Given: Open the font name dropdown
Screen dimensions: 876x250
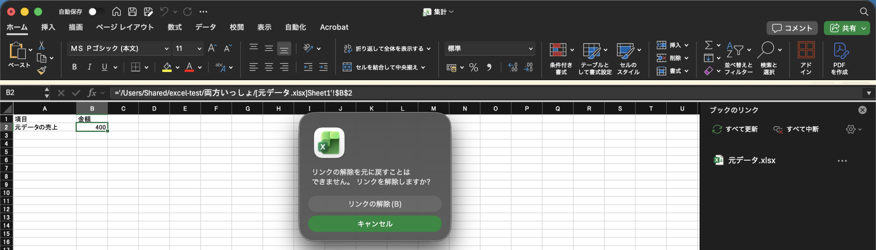Looking at the screenshot, I should click(167, 48).
